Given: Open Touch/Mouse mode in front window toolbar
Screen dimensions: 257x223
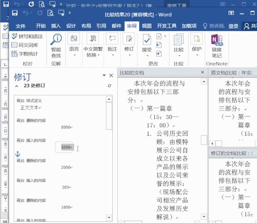Looking at the screenshot, I should pyautogui.click(x=61, y=13).
